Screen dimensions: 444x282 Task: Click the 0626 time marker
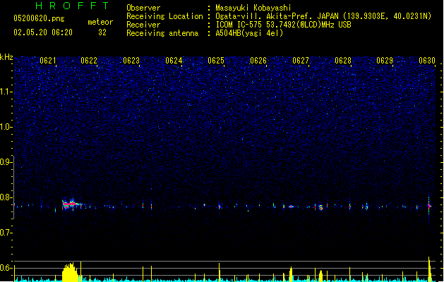click(x=258, y=61)
